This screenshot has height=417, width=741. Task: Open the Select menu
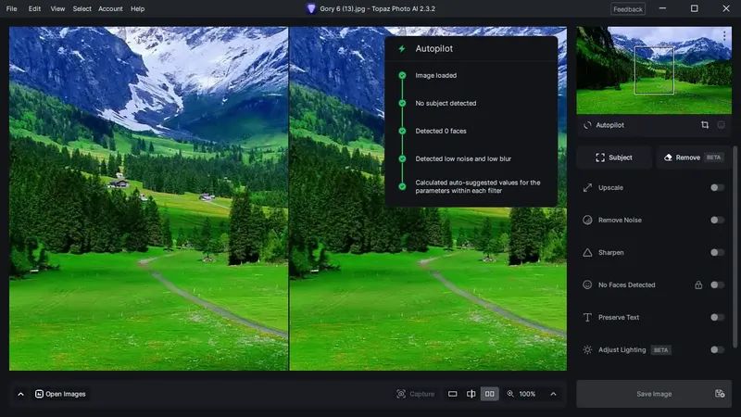click(x=82, y=8)
